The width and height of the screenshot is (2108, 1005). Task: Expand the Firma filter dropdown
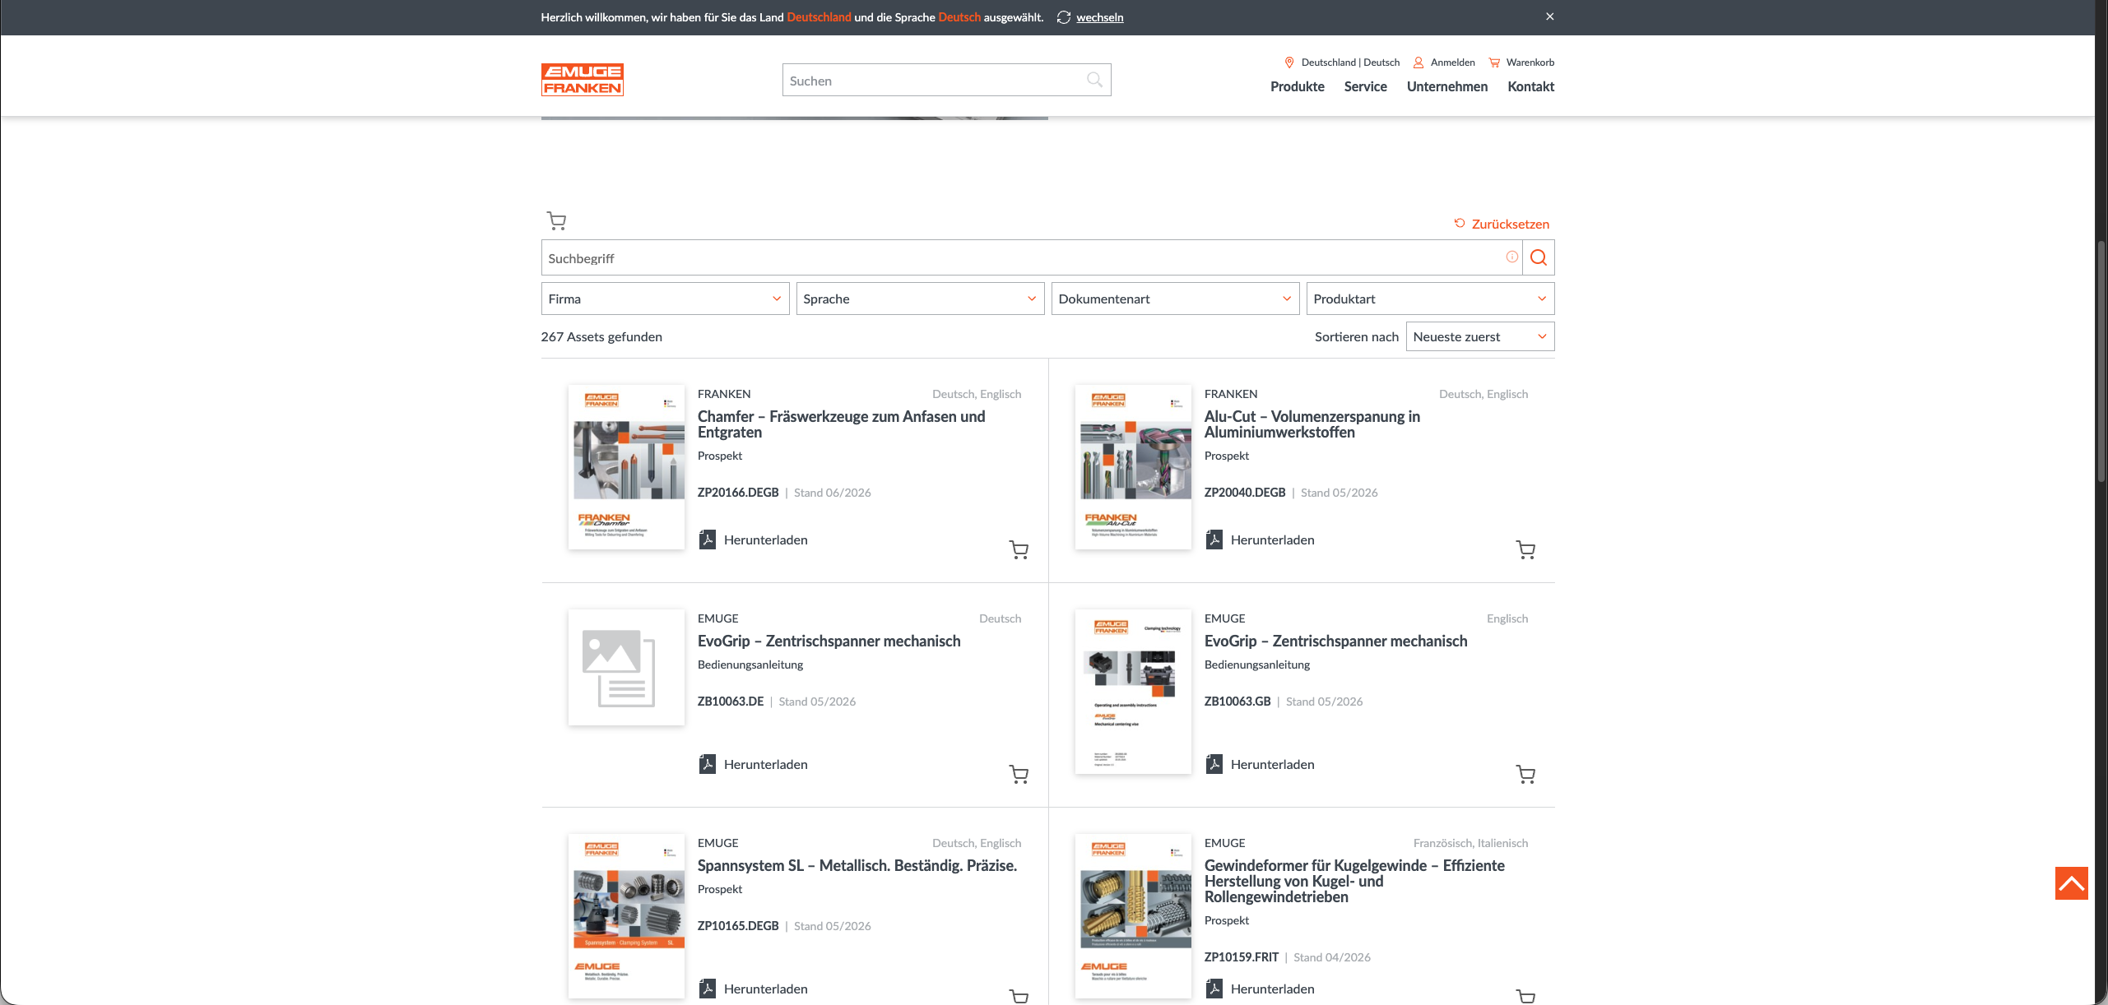point(665,299)
